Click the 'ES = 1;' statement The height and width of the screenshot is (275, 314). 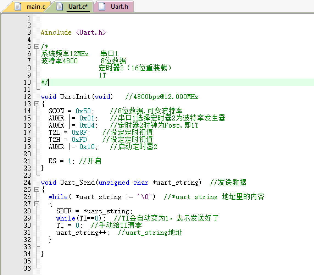click(61, 161)
